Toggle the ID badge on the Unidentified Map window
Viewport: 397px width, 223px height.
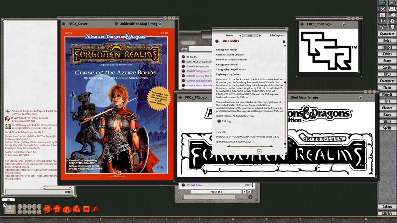point(116,24)
